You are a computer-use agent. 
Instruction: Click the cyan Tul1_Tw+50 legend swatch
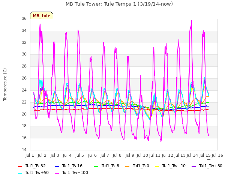[20, 173]
